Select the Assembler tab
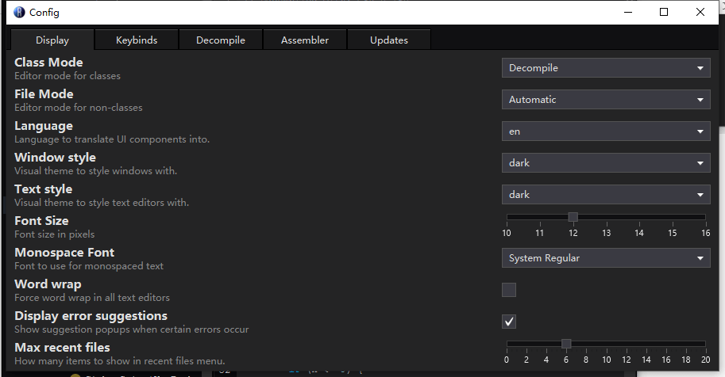Viewport: 725px width, 377px height. click(x=305, y=40)
